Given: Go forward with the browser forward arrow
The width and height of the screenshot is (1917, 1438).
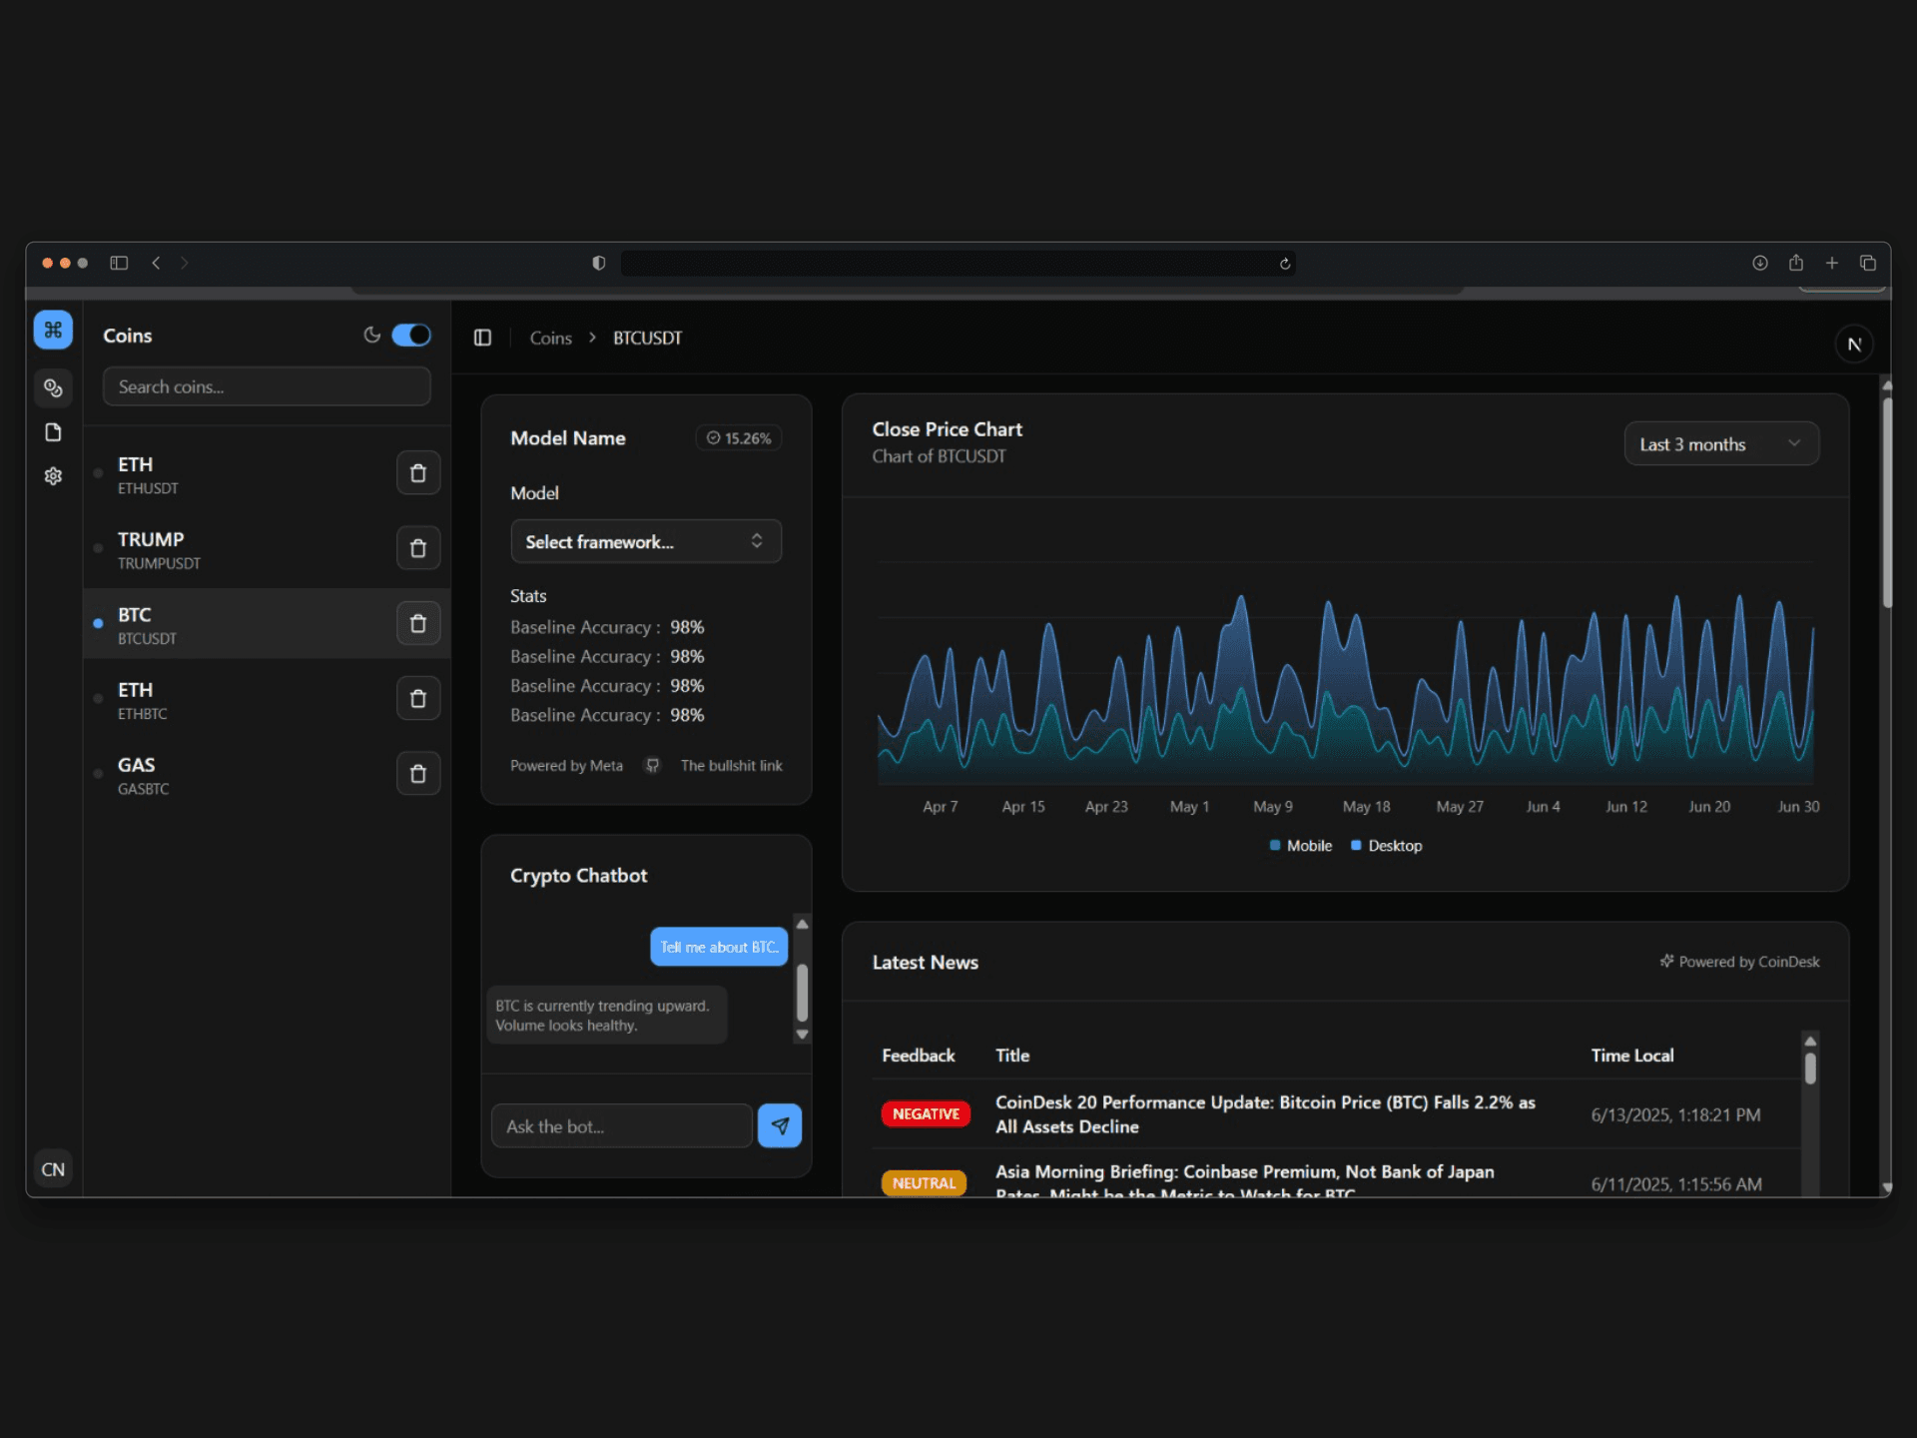Looking at the screenshot, I should tap(185, 263).
